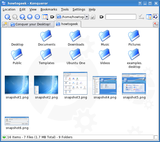Open the Forward button history arrow
The width and height of the screenshot is (160, 142).
click(17, 19)
